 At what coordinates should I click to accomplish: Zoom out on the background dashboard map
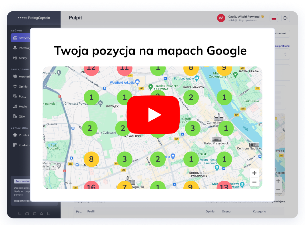[x=278, y=189]
